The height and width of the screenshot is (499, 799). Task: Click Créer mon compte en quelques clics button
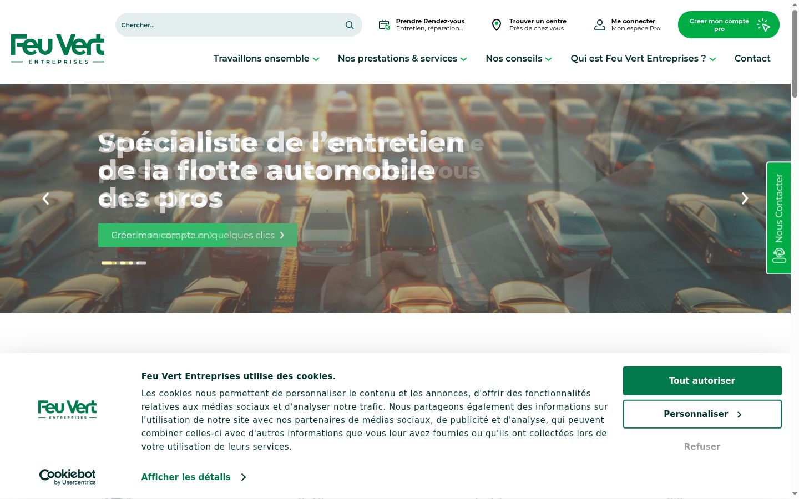198,235
